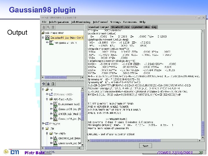Open the Job Control menu
The height and width of the screenshot is (156, 208).
coord(100,22)
